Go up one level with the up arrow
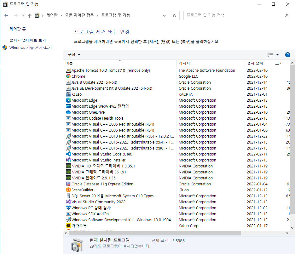Viewport: 295px width, 254px height. coord(30,15)
